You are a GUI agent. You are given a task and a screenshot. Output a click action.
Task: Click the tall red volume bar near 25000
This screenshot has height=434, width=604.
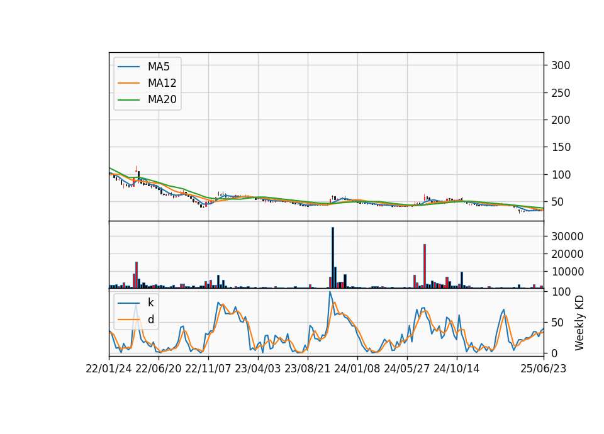coord(425,266)
